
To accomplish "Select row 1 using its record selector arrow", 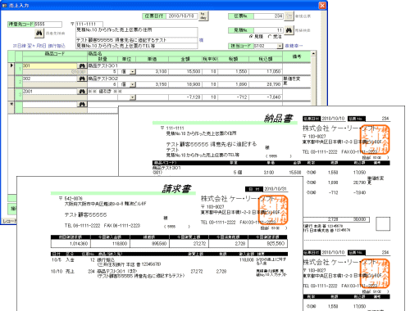I will [x=11, y=65].
